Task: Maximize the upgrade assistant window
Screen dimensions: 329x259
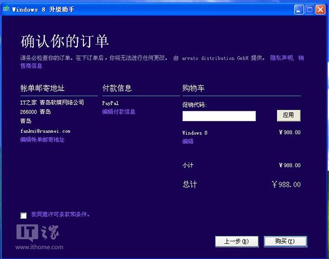Action: coord(309,9)
